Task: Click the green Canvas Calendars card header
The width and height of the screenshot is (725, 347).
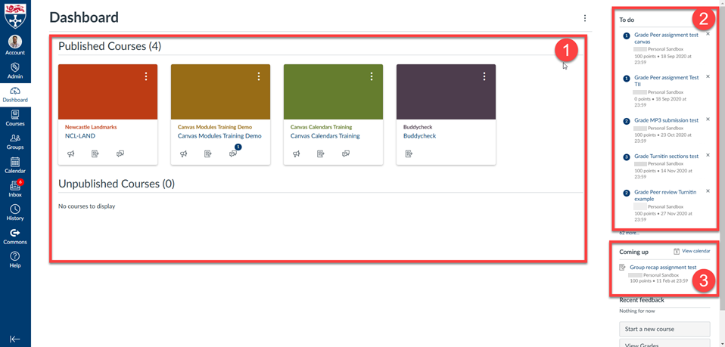Action: point(334,92)
